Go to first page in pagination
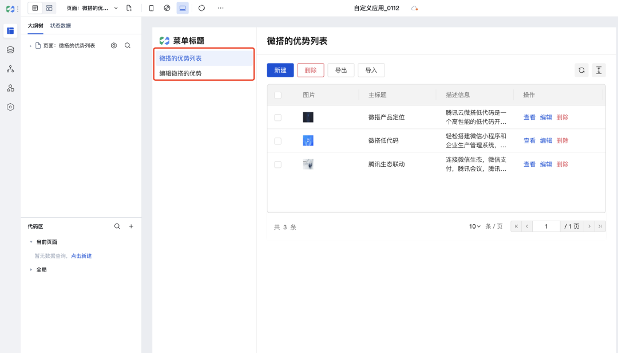 (516, 226)
